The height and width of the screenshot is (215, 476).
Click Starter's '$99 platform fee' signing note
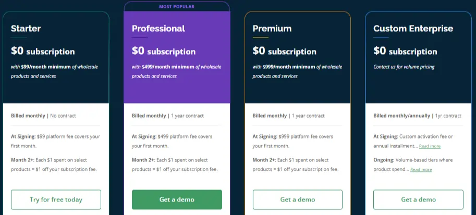55,141
